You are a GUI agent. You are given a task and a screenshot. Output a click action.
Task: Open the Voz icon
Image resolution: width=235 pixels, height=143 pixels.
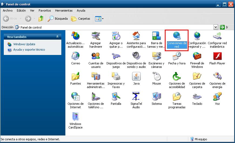coord(217,96)
